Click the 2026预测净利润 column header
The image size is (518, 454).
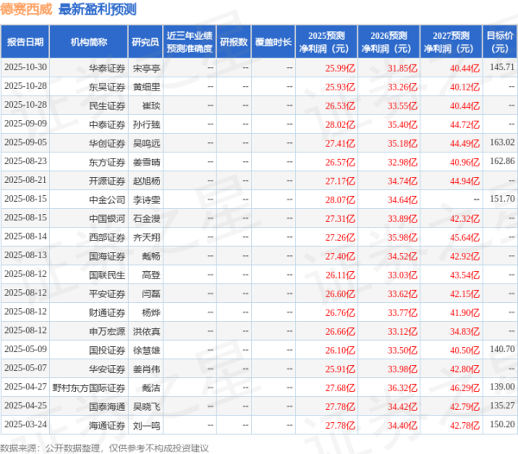pyautogui.click(x=388, y=42)
